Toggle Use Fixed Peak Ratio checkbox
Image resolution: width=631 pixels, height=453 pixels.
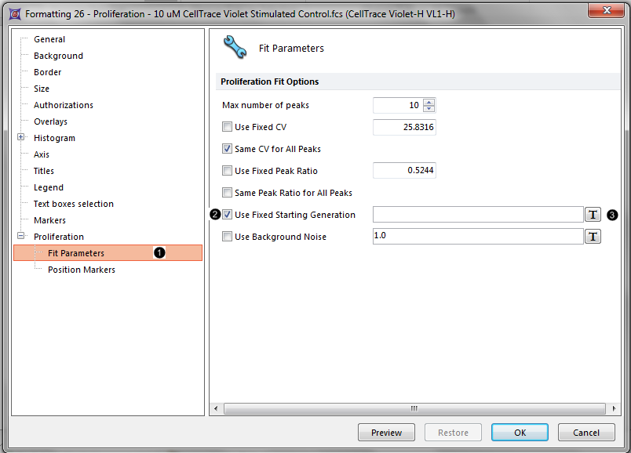pos(228,171)
